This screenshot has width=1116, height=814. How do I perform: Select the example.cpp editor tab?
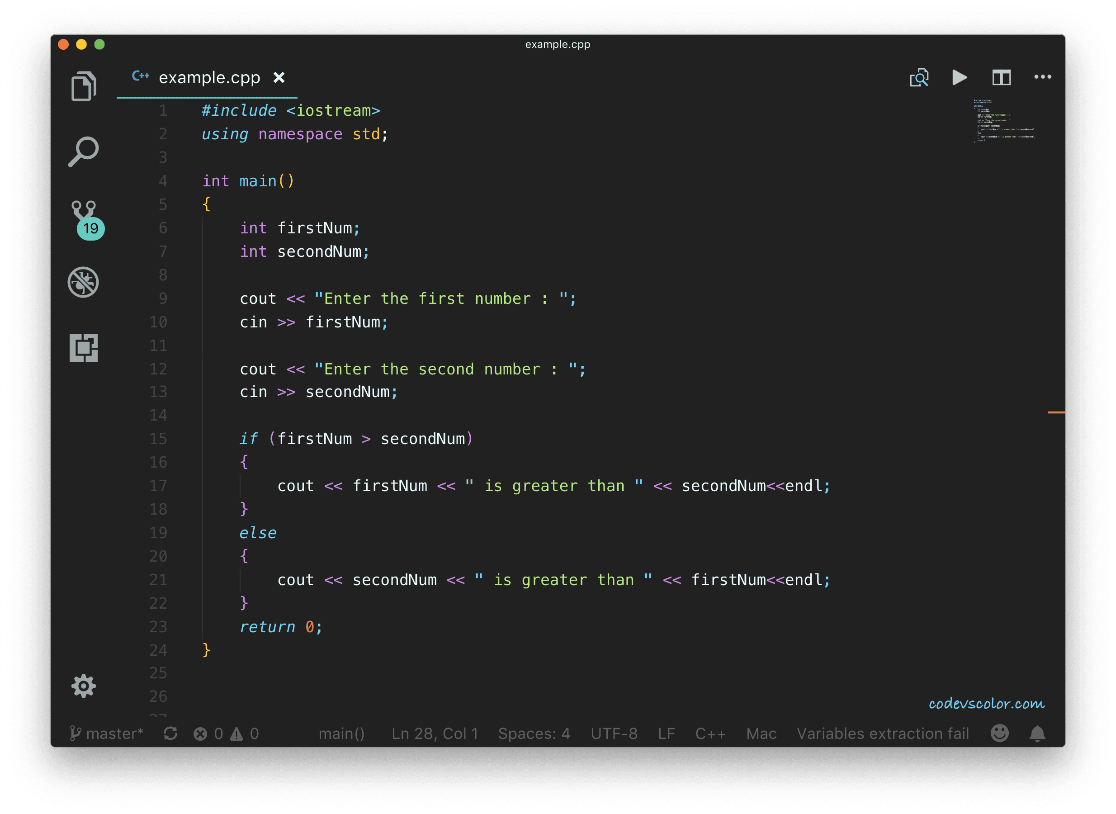tap(209, 77)
